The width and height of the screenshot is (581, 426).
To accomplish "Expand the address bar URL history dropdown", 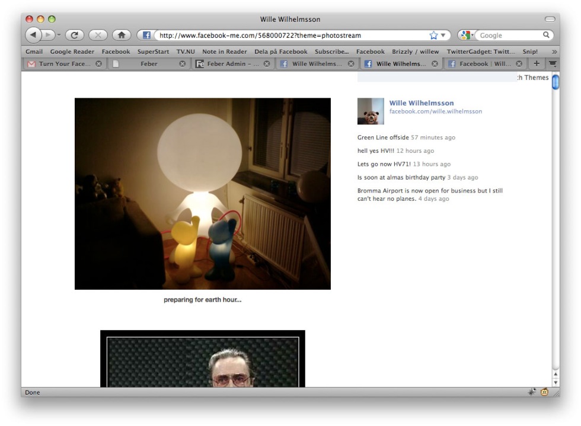I will tap(443, 35).
